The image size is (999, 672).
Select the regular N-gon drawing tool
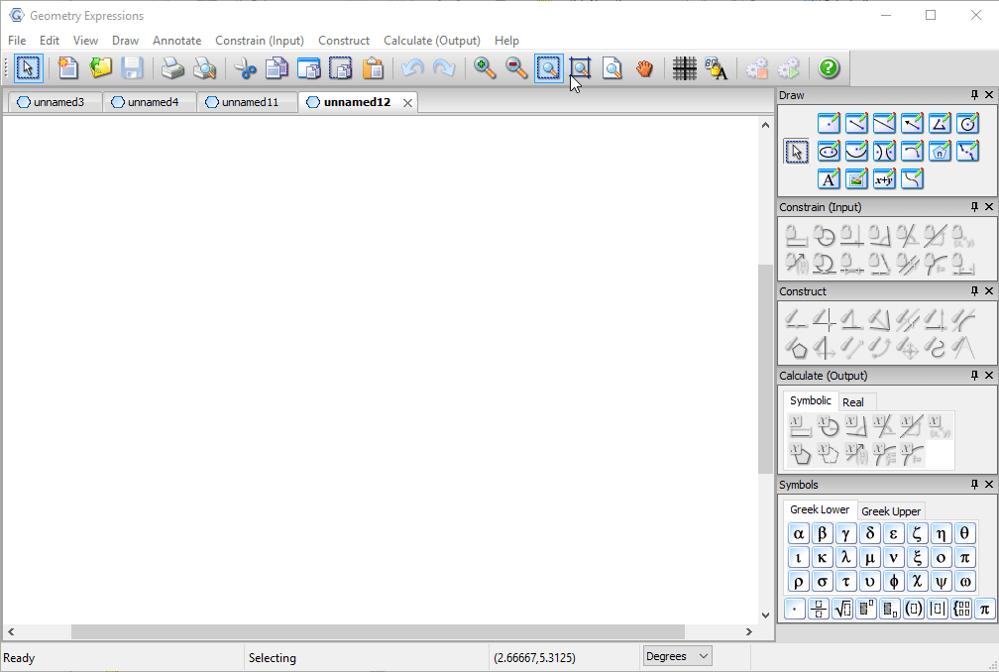[940, 151]
